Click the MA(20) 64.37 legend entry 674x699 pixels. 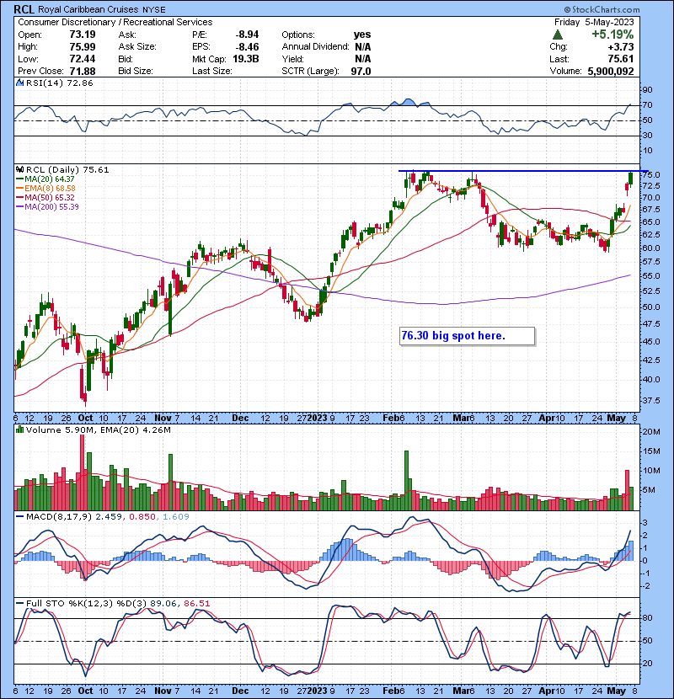tap(45, 179)
